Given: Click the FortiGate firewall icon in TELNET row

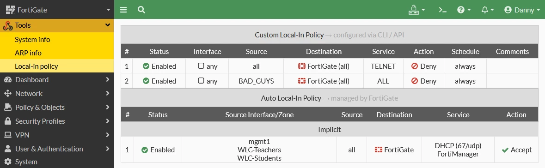Looking at the screenshot, I should [x=302, y=66].
